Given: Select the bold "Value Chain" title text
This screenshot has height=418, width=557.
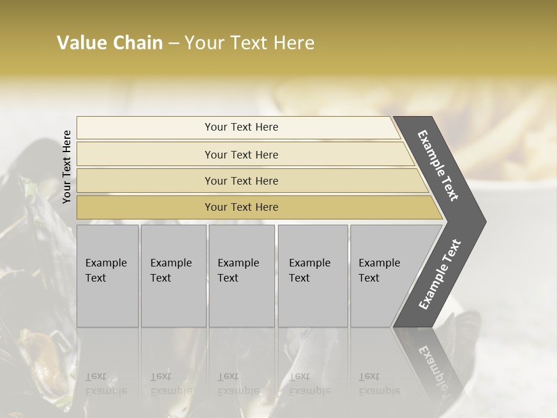Looking at the screenshot, I should coord(110,43).
